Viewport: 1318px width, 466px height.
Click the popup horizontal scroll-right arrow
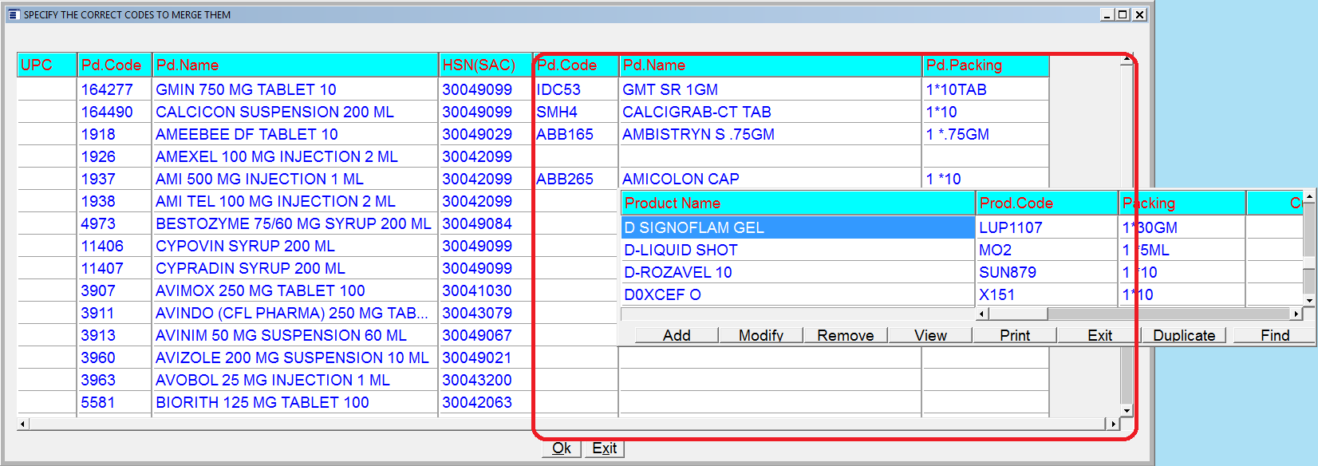[1296, 314]
